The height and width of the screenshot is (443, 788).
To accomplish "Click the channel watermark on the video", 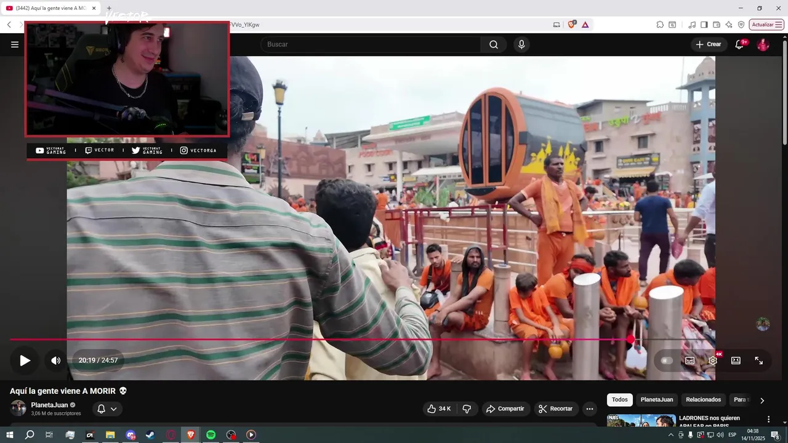I will tap(763, 324).
